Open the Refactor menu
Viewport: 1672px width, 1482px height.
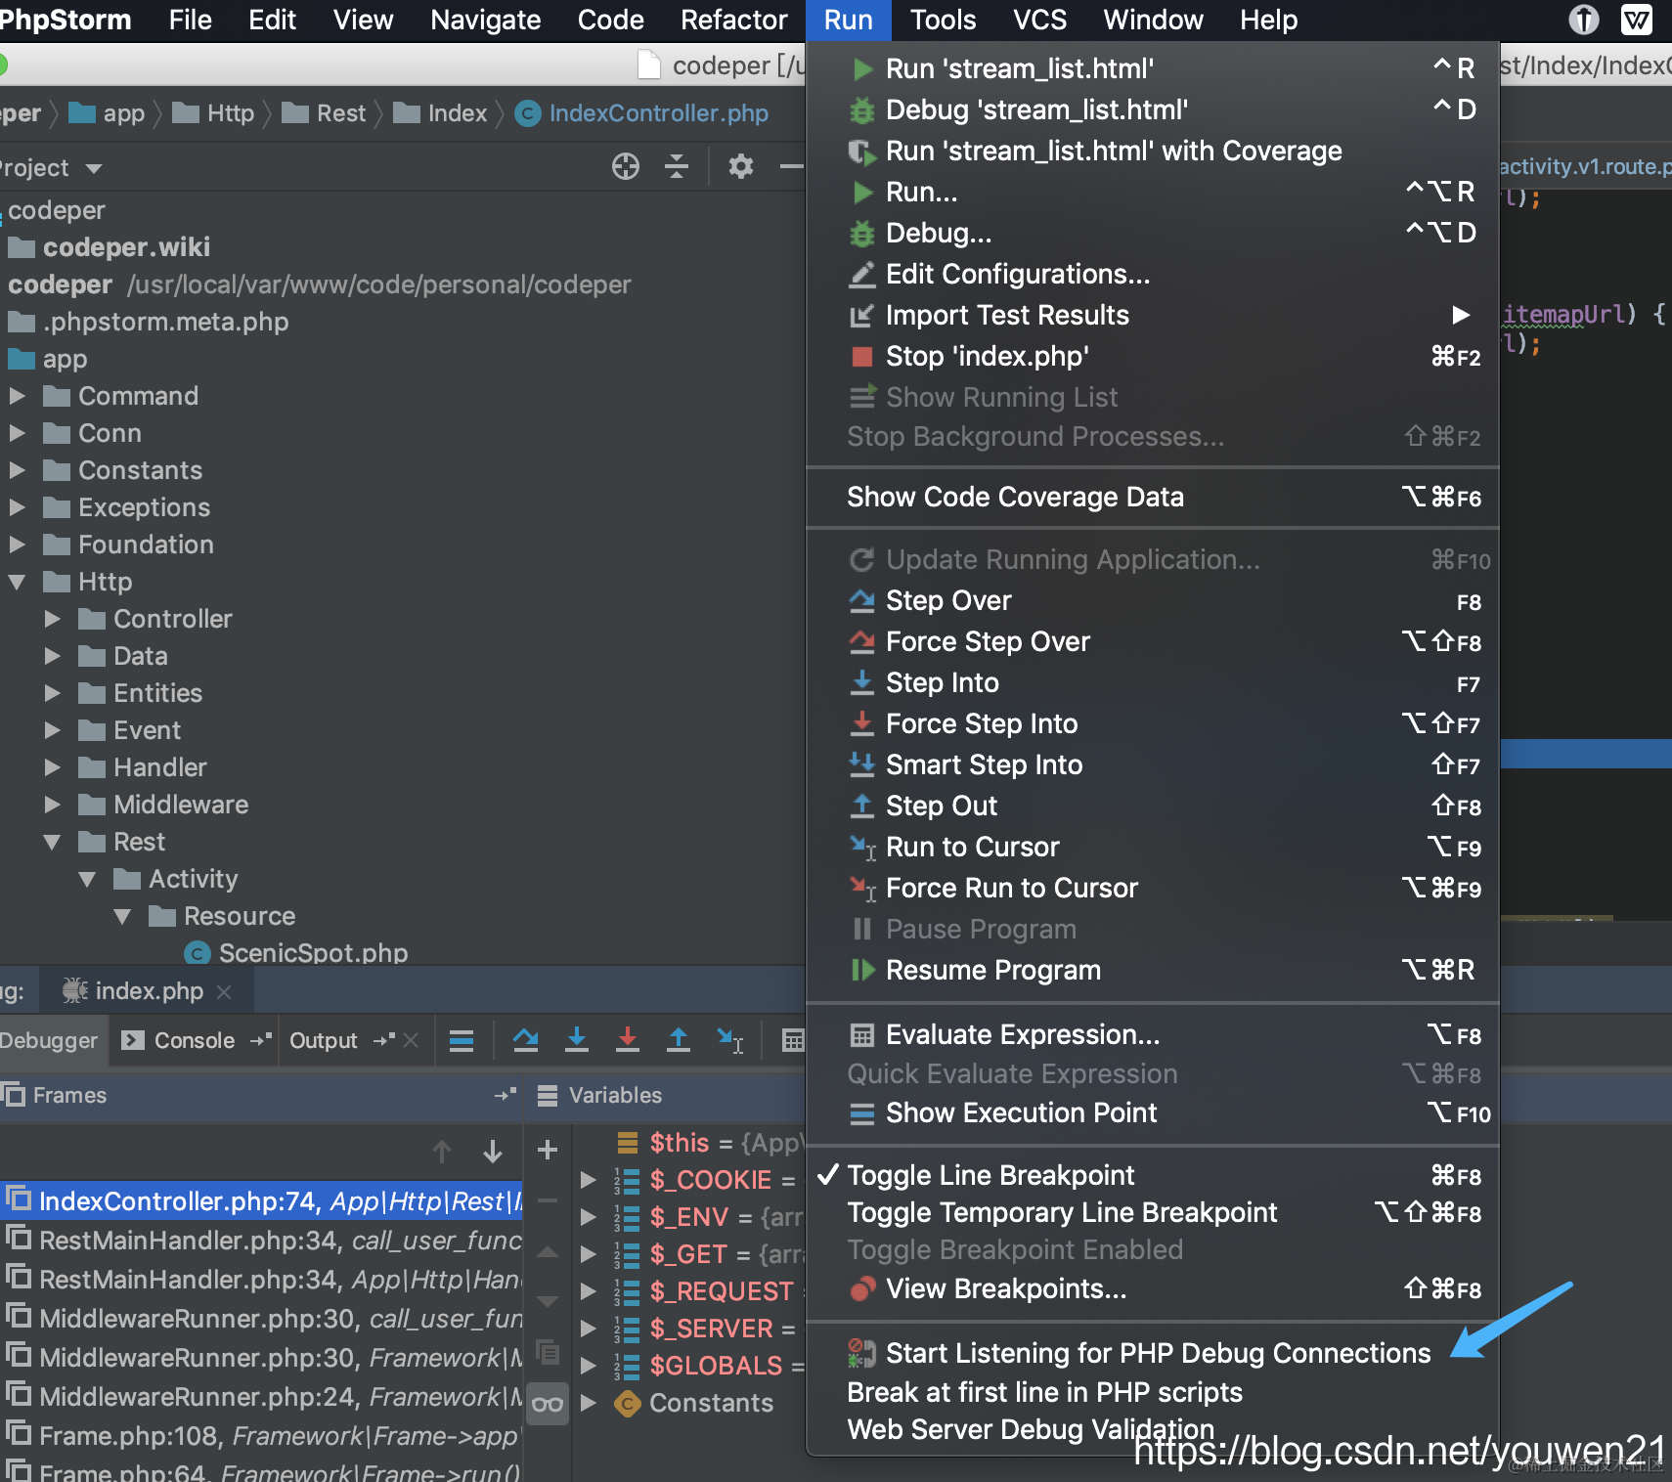(733, 20)
